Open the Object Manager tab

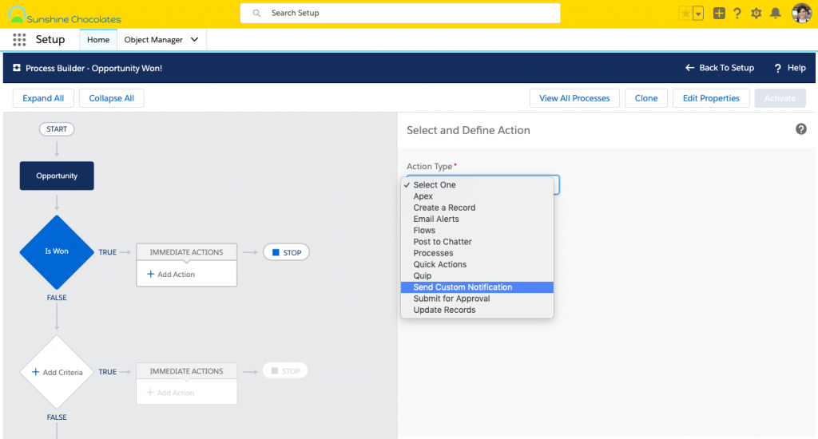pyautogui.click(x=153, y=40)
